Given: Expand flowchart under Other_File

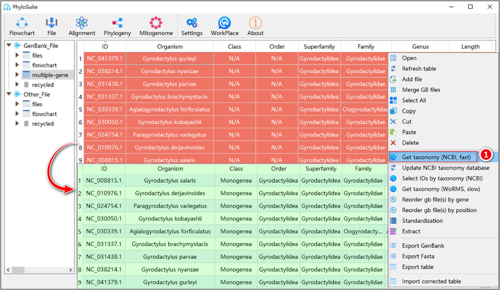Looking at the screenshot, I should tap(17, 114).
